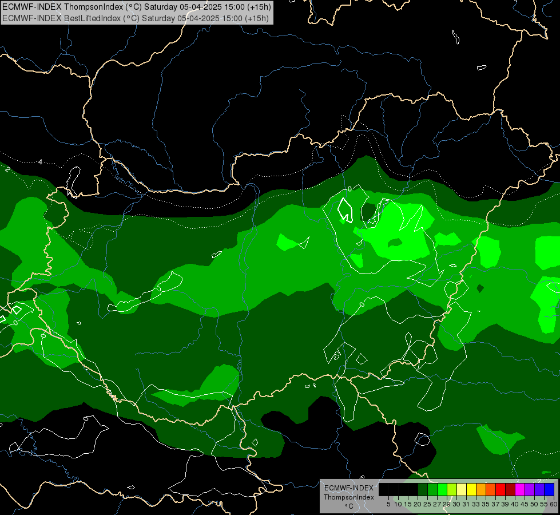Select the pale yellow 30–31 legend swatch
This screenshot has width=560, height=515.
coord(462,489)
